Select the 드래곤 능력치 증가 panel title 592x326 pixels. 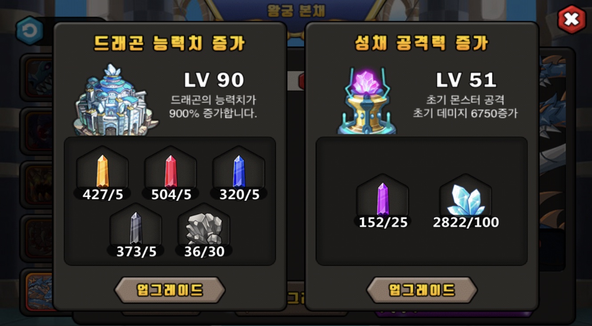[170, 43]
